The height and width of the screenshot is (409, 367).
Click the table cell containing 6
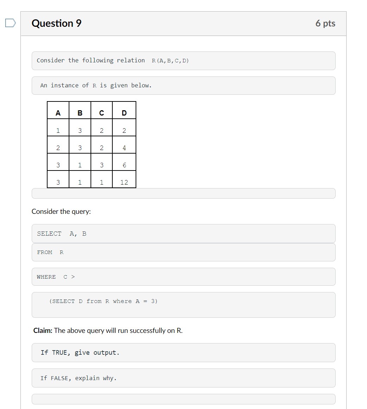124,164
